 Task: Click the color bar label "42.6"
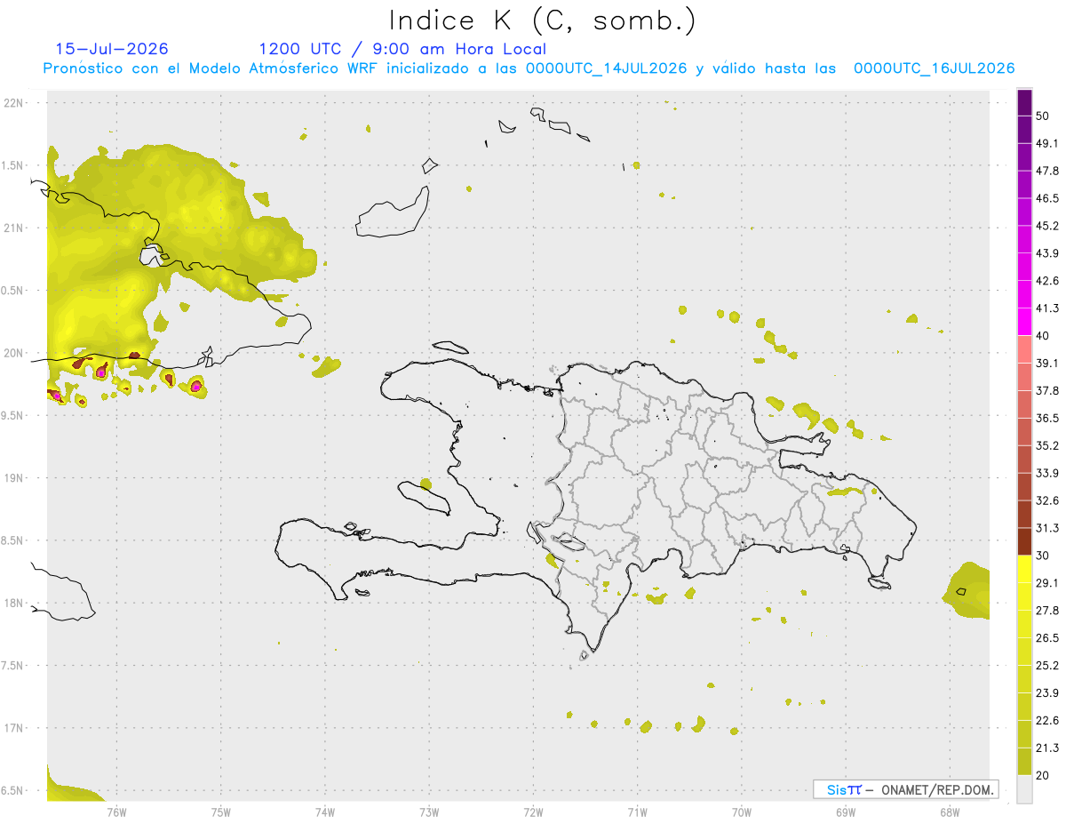1048,281
